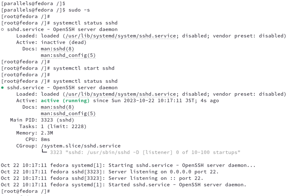Click the first sshd.service unit file path
The height and width of the screenshot is (196, 294).
pyautogui.click(x=121, y=36)
